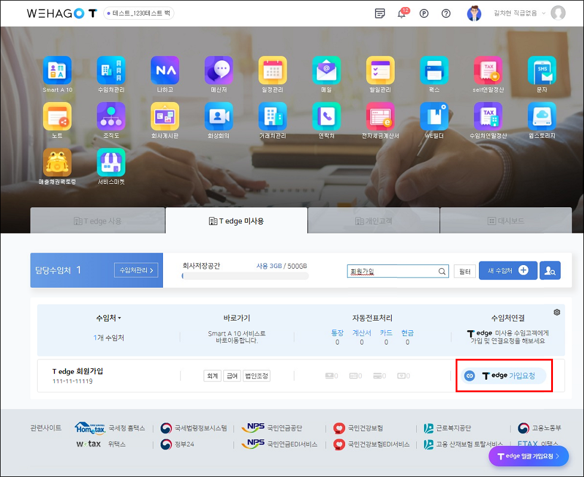Image resolution: width=584 pixels, height=477 pixels.
Task: Click the help question mark icon
Action: click(445, 14)
